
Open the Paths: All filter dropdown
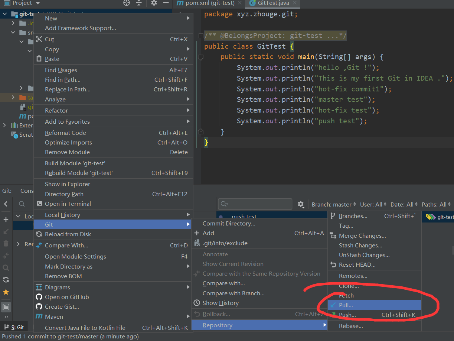point(436,204)
